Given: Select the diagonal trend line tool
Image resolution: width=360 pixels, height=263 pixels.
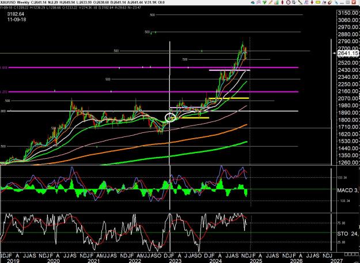Looking at the screenshot, I should click(x=300, y=2).
